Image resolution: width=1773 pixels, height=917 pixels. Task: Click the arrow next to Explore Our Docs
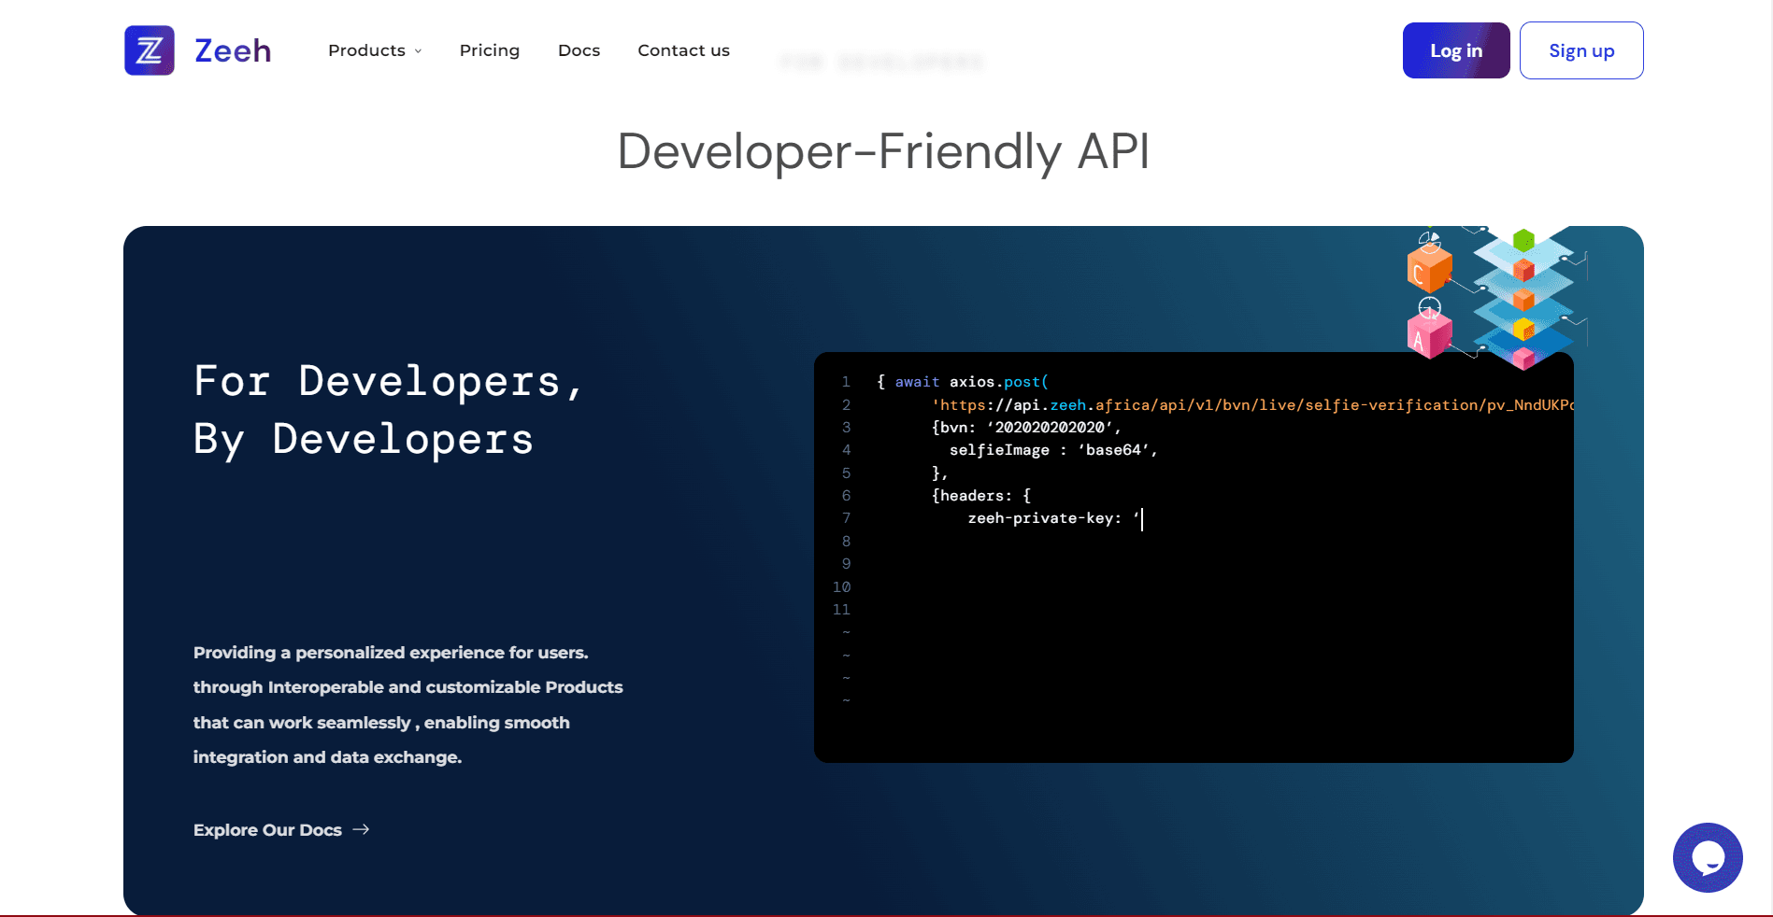point(361,829)
